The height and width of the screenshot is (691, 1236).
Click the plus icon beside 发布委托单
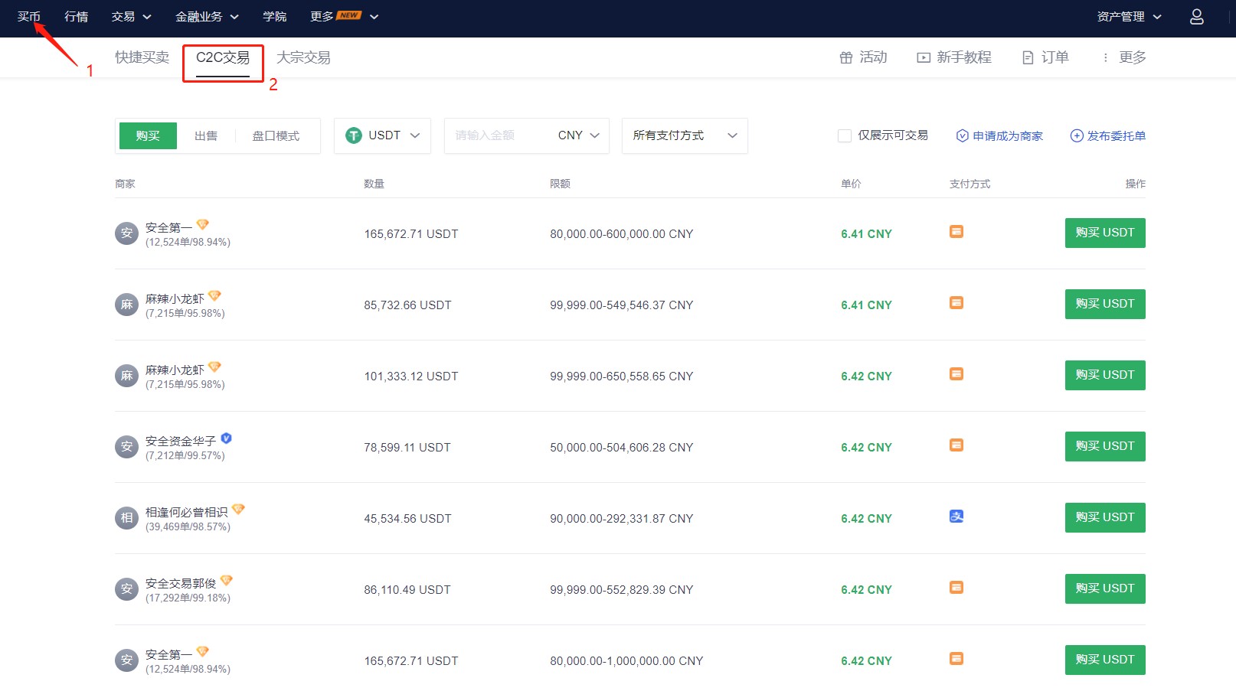[1077, 135]
